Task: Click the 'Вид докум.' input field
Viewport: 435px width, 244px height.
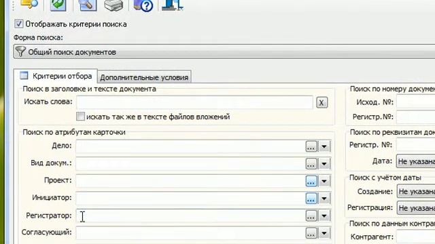Action: pos(190,163)
